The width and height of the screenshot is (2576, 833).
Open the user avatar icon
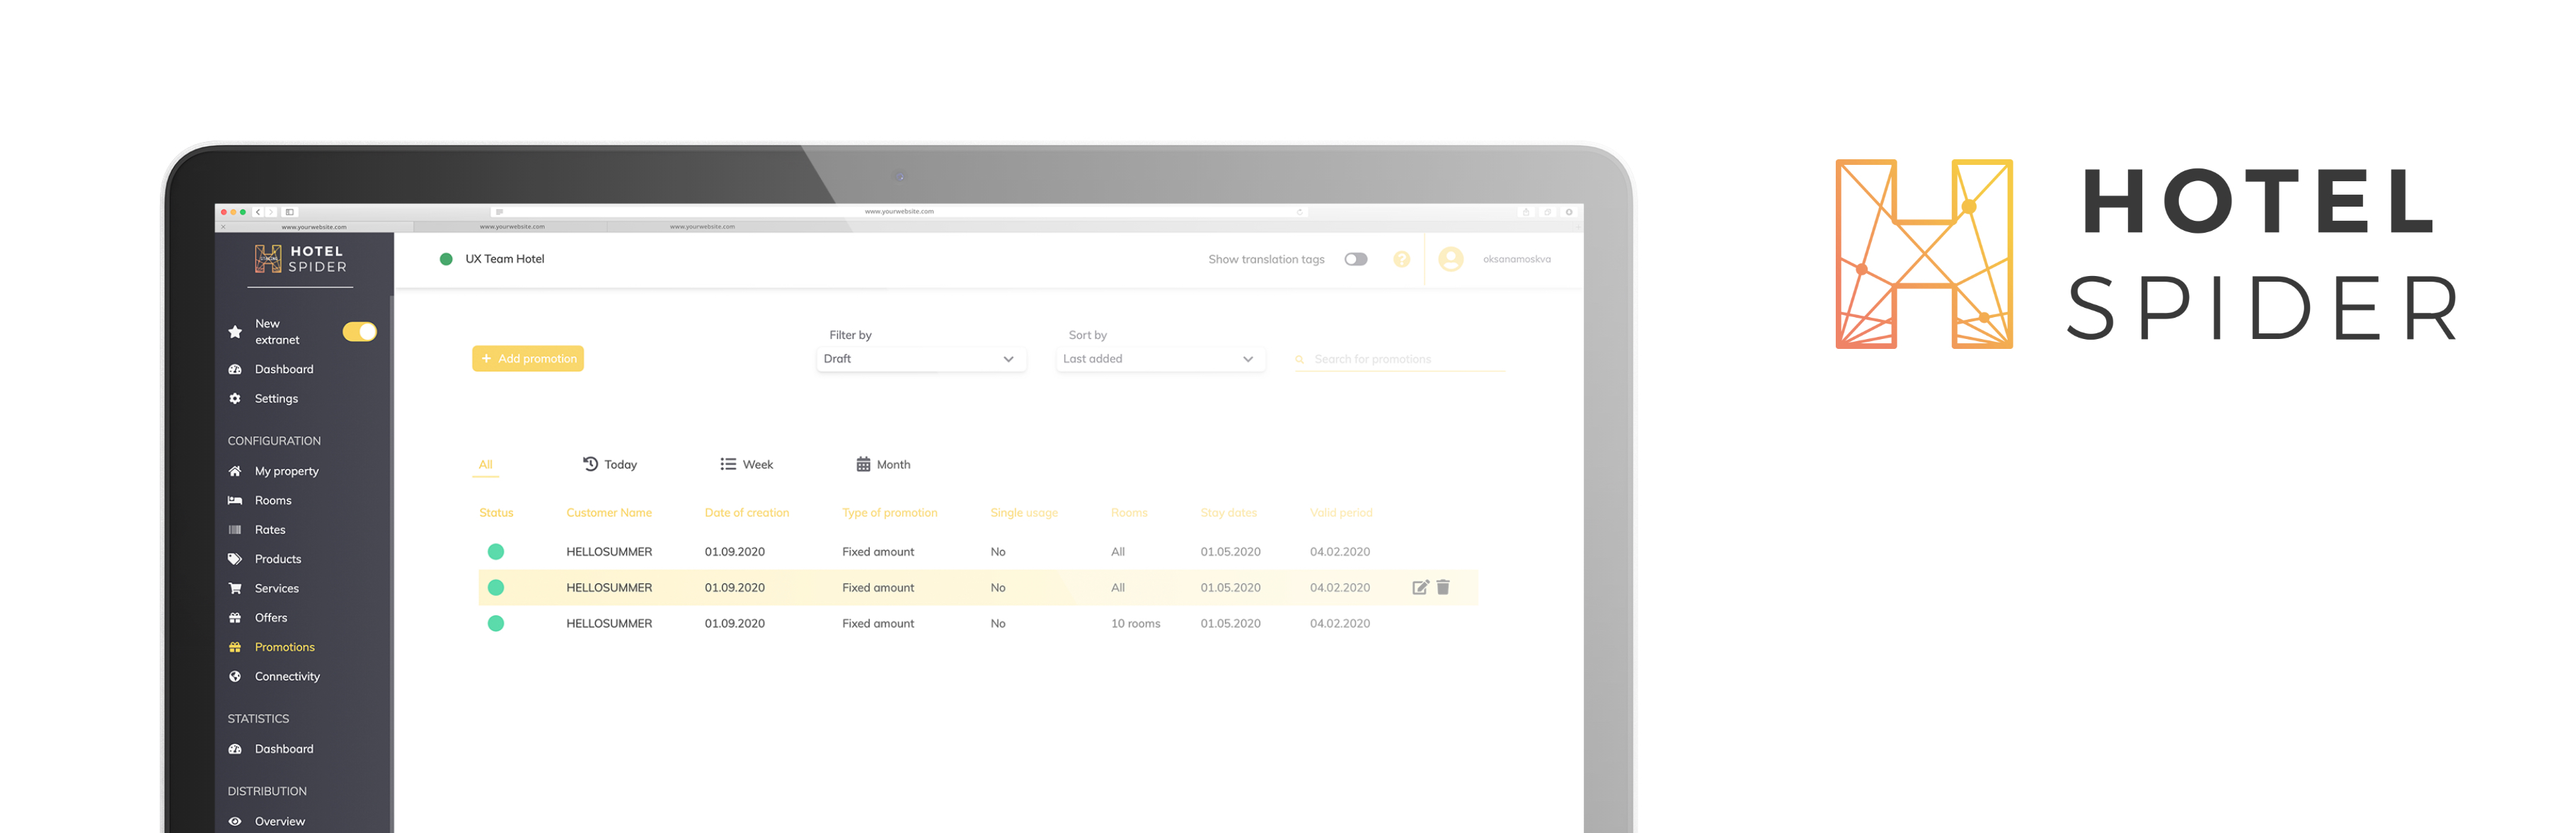[x=1450, y=259]
